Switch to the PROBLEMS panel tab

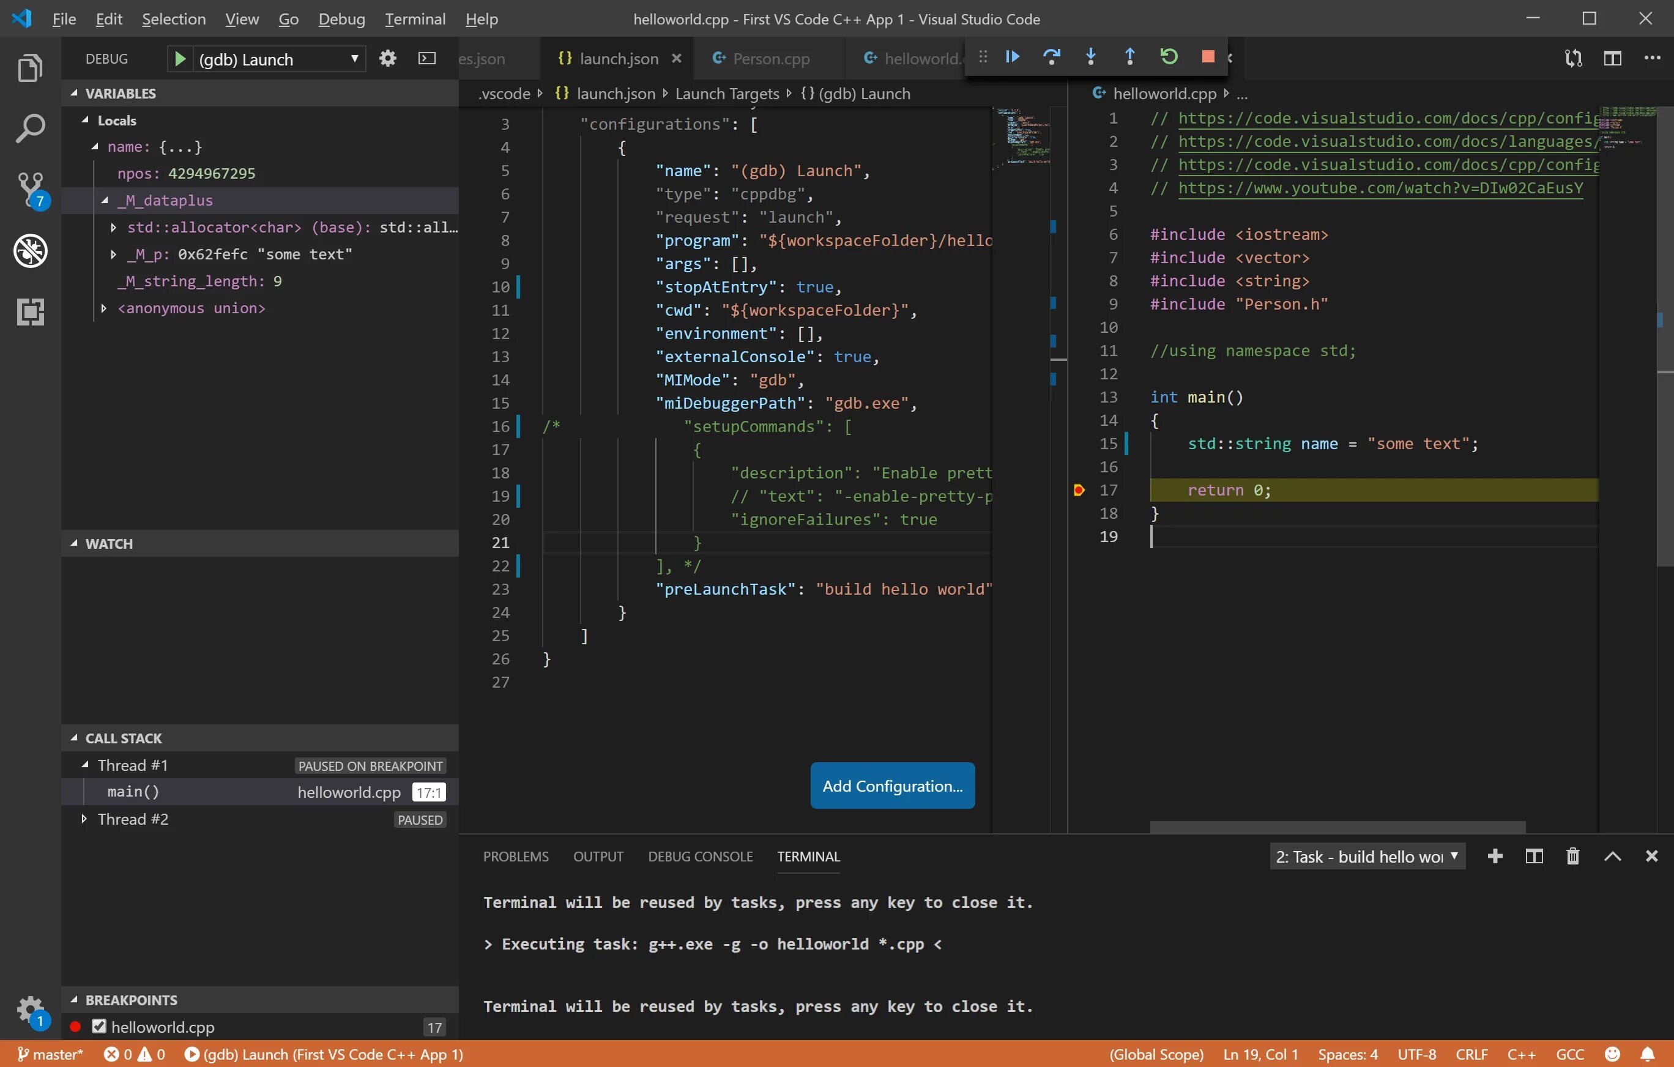pyautogui.click(x=516, y=857)
